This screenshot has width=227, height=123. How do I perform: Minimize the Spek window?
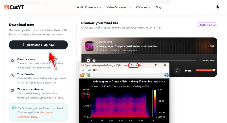(148, 65)
